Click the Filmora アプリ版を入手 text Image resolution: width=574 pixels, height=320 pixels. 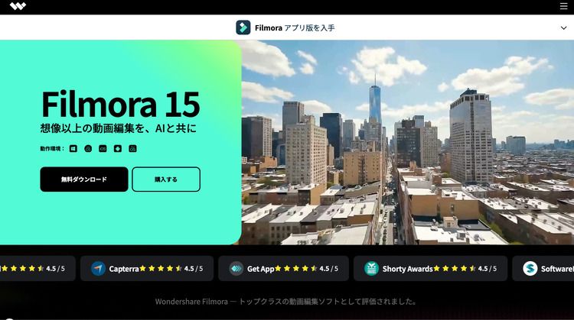(x=295, y=27)
